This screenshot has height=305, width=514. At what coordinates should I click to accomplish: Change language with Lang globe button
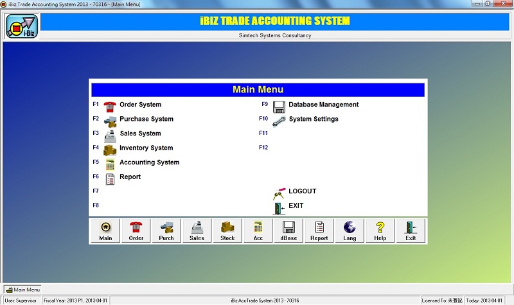(x=350, y=231)
